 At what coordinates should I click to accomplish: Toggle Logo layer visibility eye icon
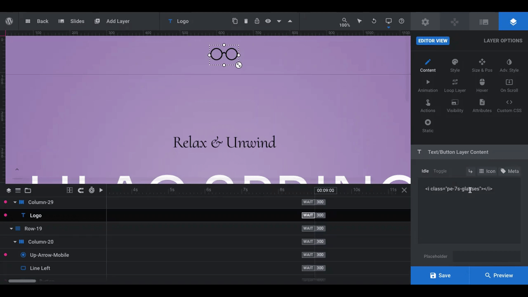[x=268, y=21]
